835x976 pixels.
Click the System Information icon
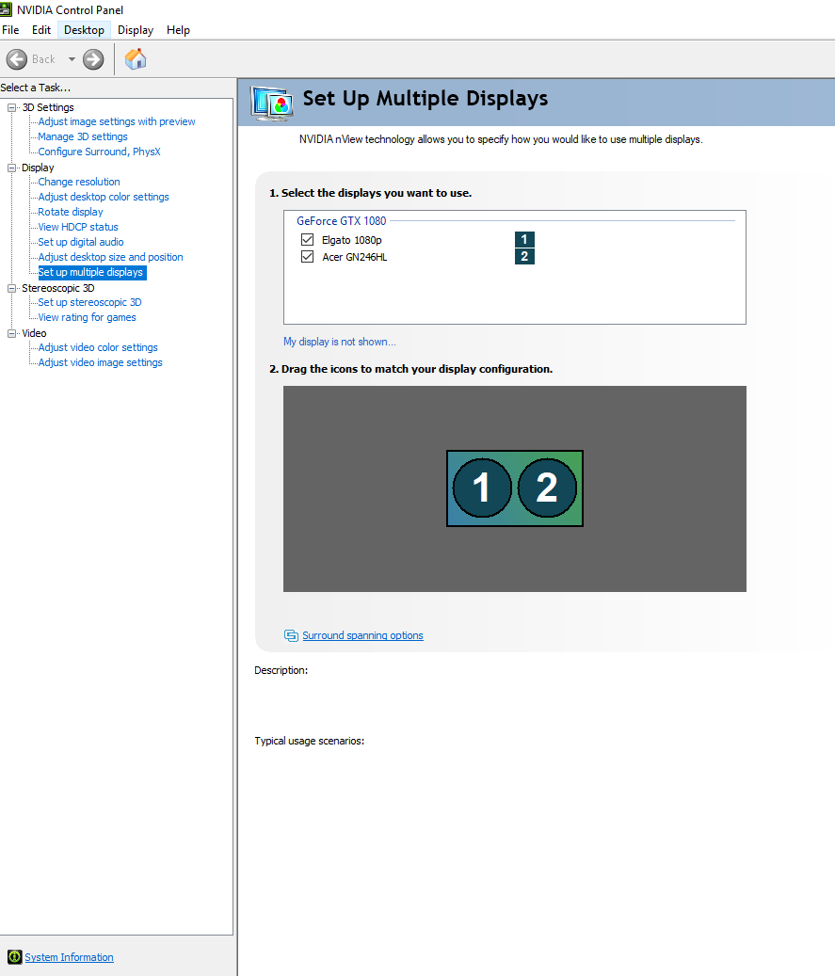pos(14,957)
